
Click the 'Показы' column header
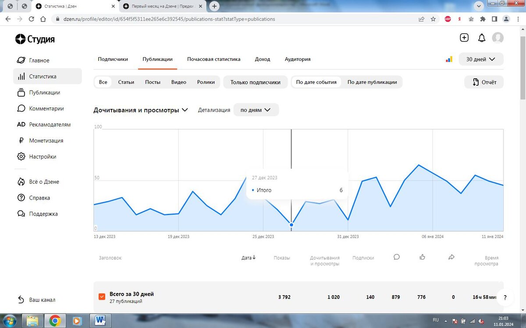coord(282,258)
